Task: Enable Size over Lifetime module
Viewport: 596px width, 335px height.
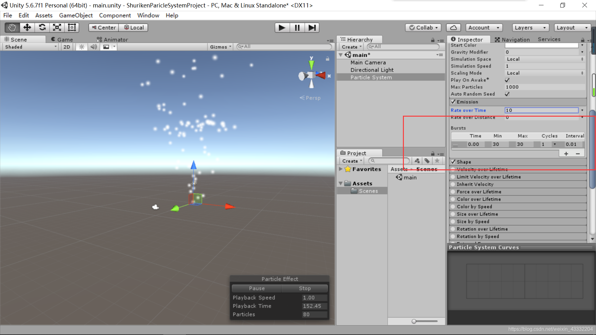Action: 453,214
